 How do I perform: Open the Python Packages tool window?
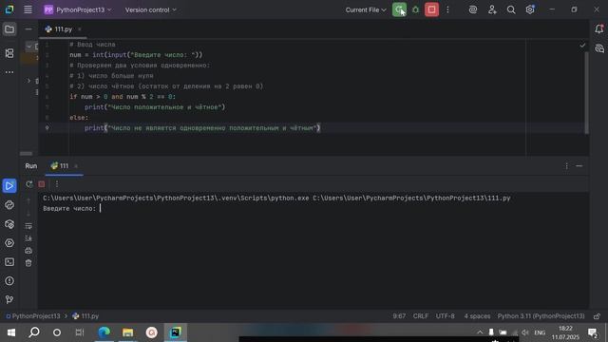coord(9,224)
